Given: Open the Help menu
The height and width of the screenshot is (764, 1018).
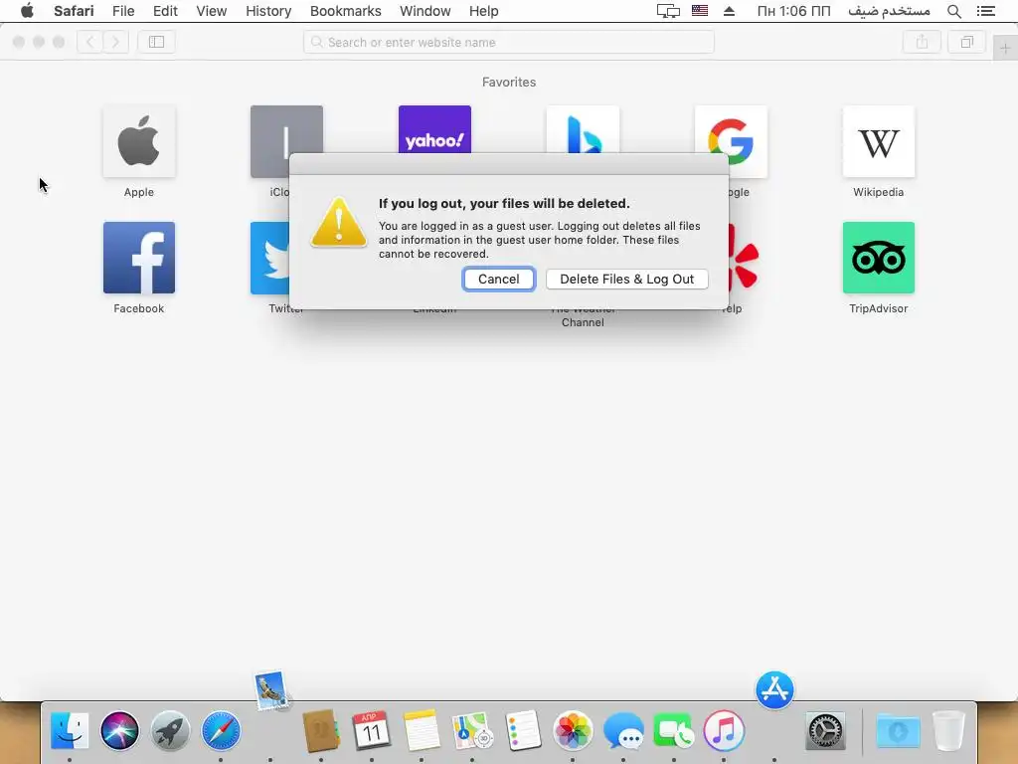Looking at the screenshot, I should point(484,11).
